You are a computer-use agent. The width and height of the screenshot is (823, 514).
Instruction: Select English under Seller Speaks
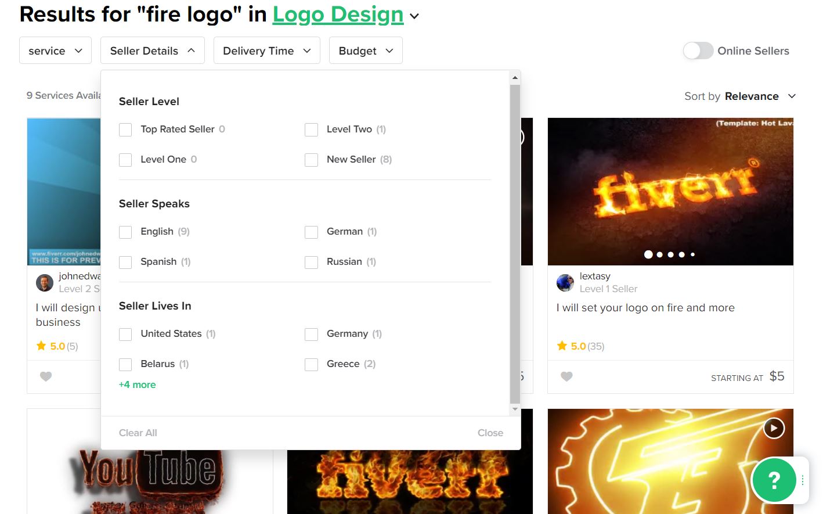125,232
